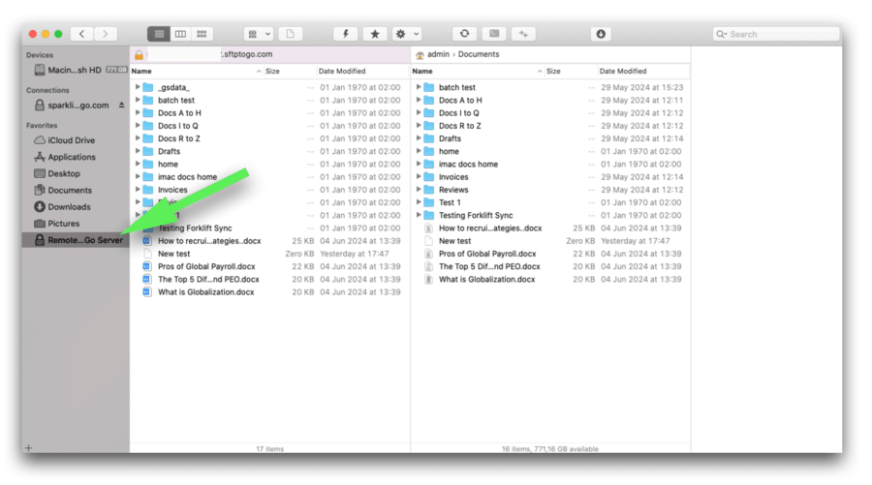This screenshot has width=872, height=485.
Task: Click the lightning bolt connect icon
Action: [x=345, y=34]
